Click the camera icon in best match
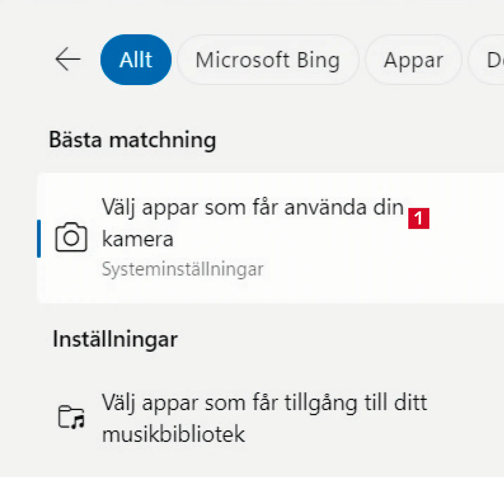 [71, 237]
